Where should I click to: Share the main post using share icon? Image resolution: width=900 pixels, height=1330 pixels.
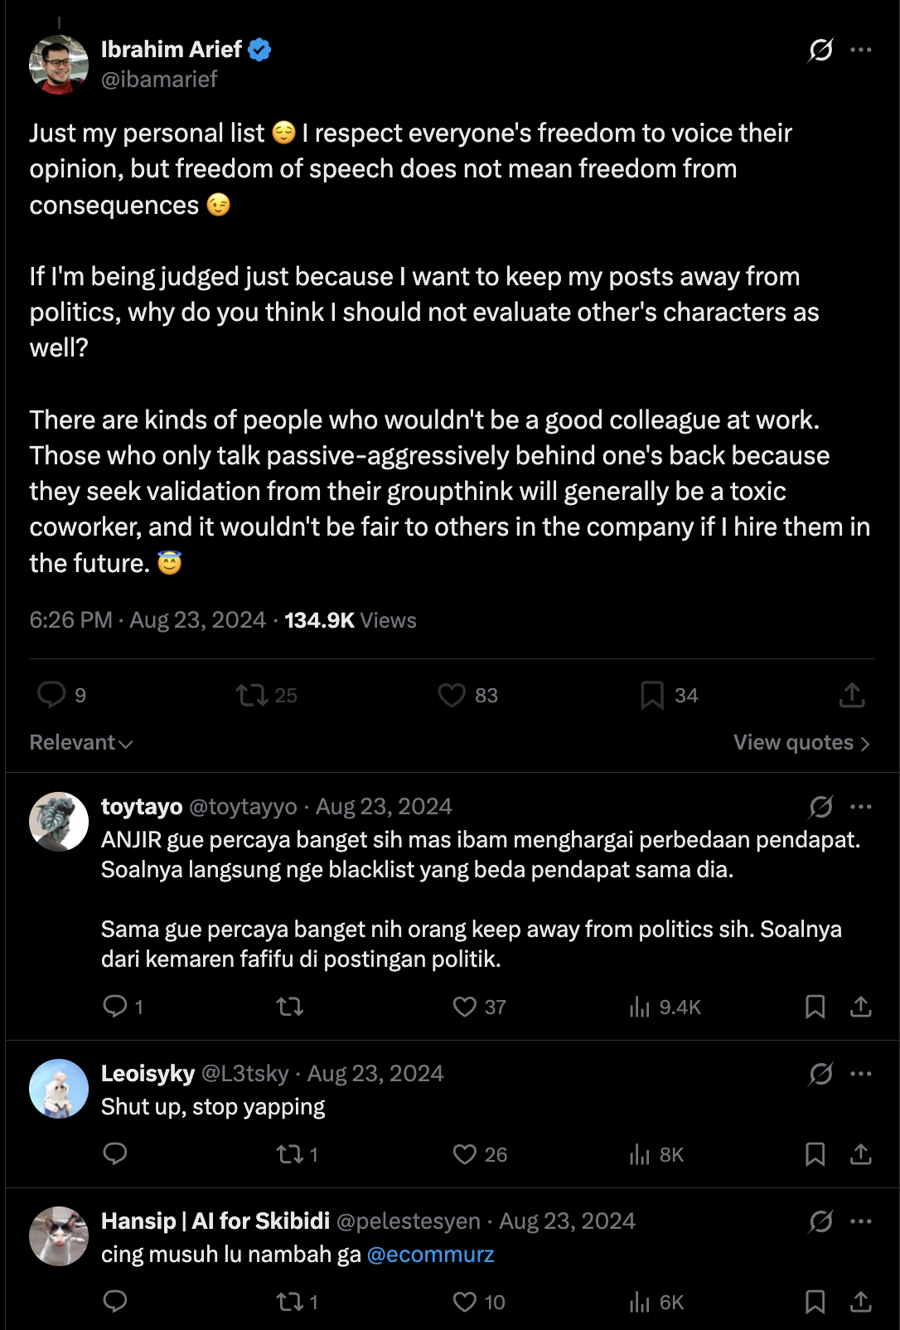852,695
